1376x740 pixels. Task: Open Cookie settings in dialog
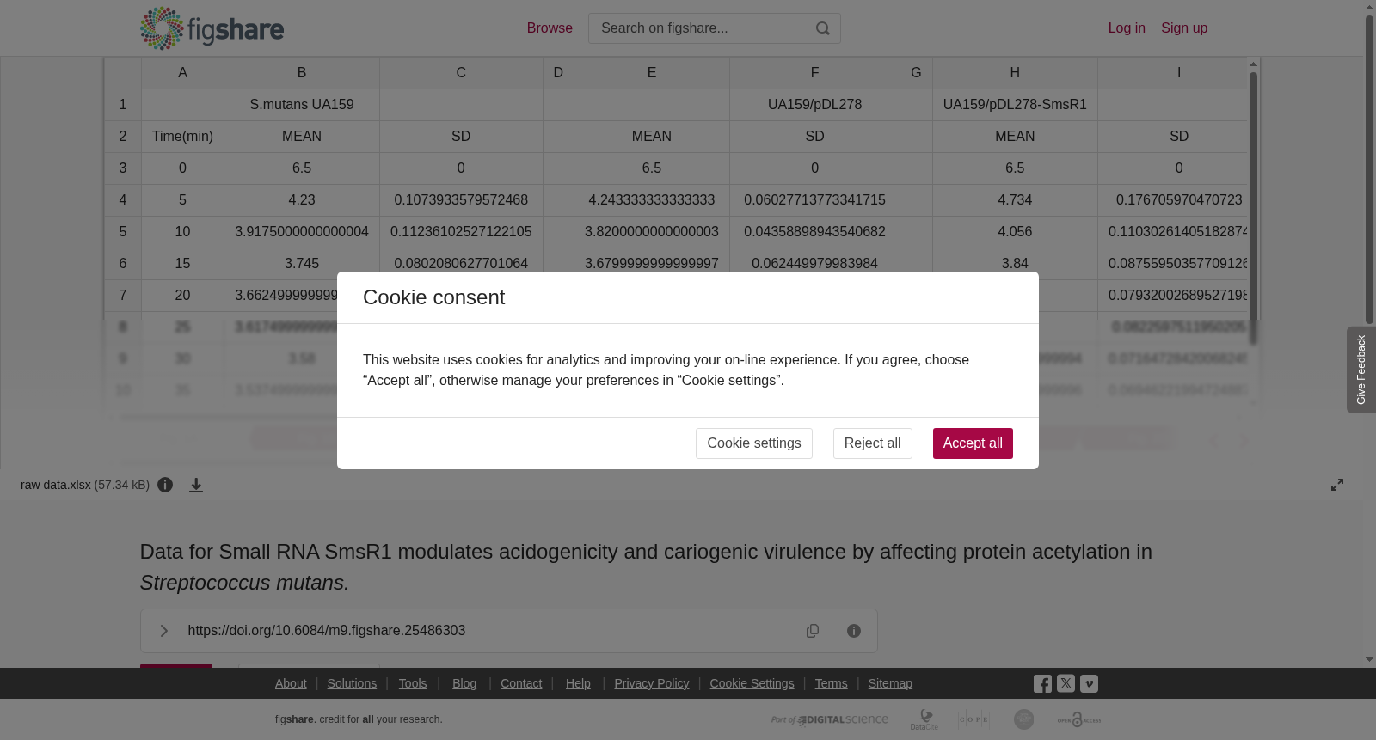[x=754, y=443]
